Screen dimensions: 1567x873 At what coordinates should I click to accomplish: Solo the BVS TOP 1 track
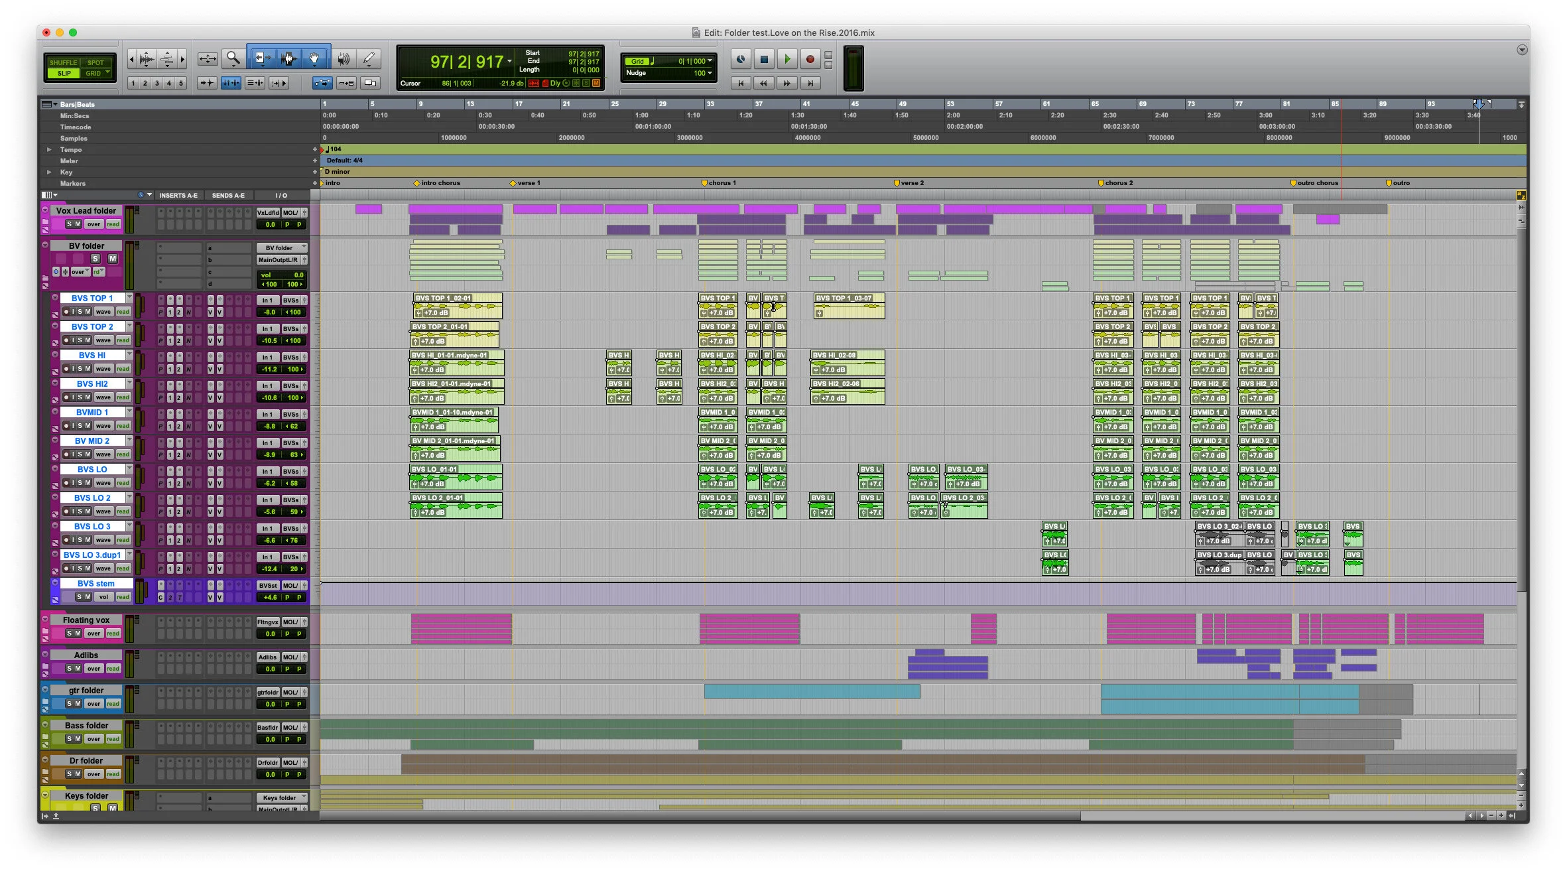[80, 312]
